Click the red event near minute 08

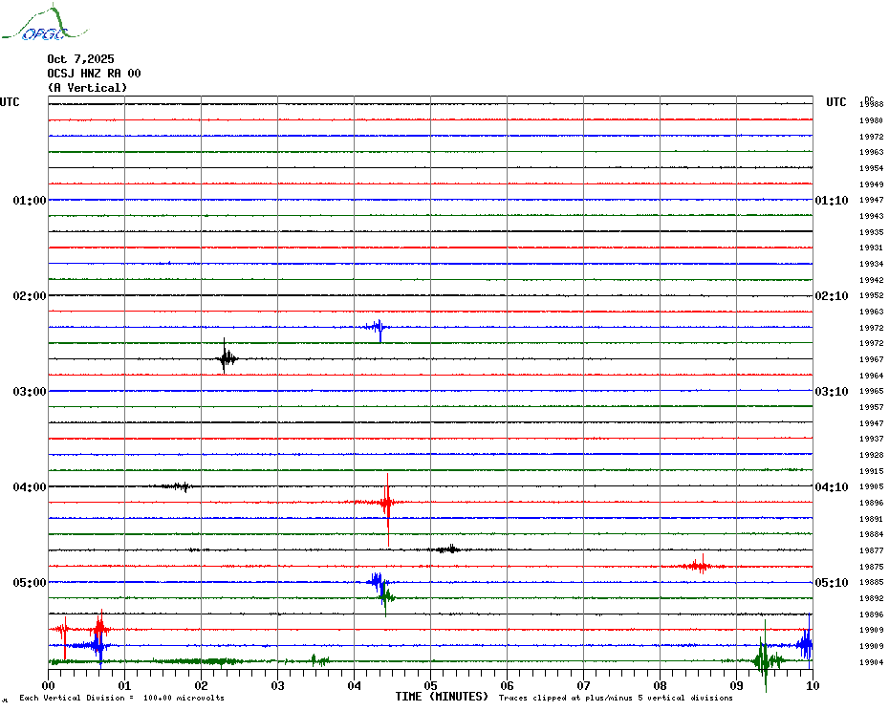click(x=699, y=566)
